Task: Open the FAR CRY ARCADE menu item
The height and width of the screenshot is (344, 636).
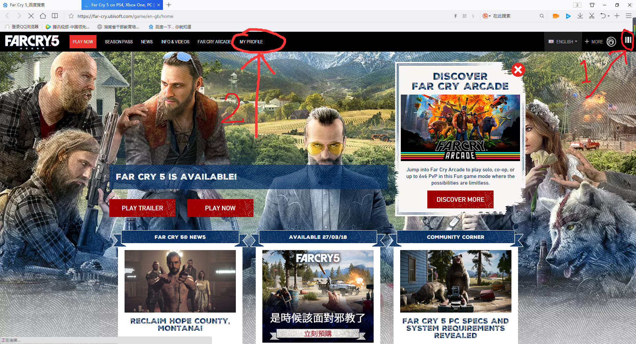Action: pyautogui.click(x=214, y=42)
